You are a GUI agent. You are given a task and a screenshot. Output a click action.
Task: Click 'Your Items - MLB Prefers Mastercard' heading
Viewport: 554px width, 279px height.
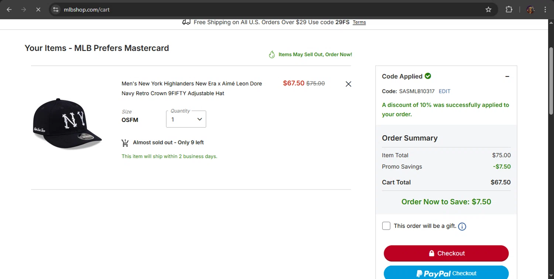97,48
